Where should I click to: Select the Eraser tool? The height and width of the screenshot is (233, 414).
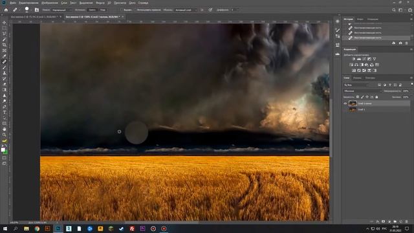pos(5,84)
